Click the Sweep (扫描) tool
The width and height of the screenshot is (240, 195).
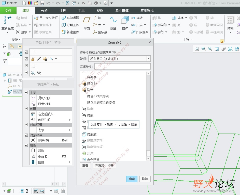(137, 25)
